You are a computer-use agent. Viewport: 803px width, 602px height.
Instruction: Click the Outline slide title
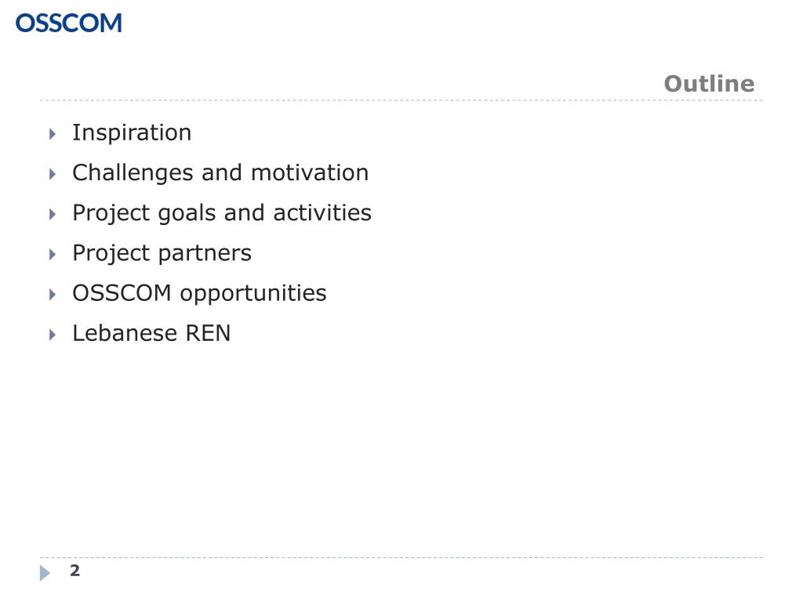[x=709, y=83]
